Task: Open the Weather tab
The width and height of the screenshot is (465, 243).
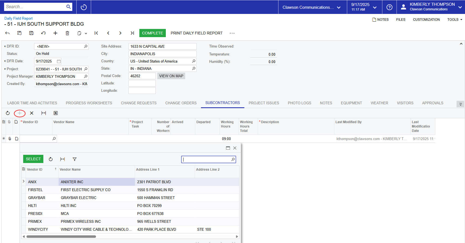Action: click(x=379, y=103)
